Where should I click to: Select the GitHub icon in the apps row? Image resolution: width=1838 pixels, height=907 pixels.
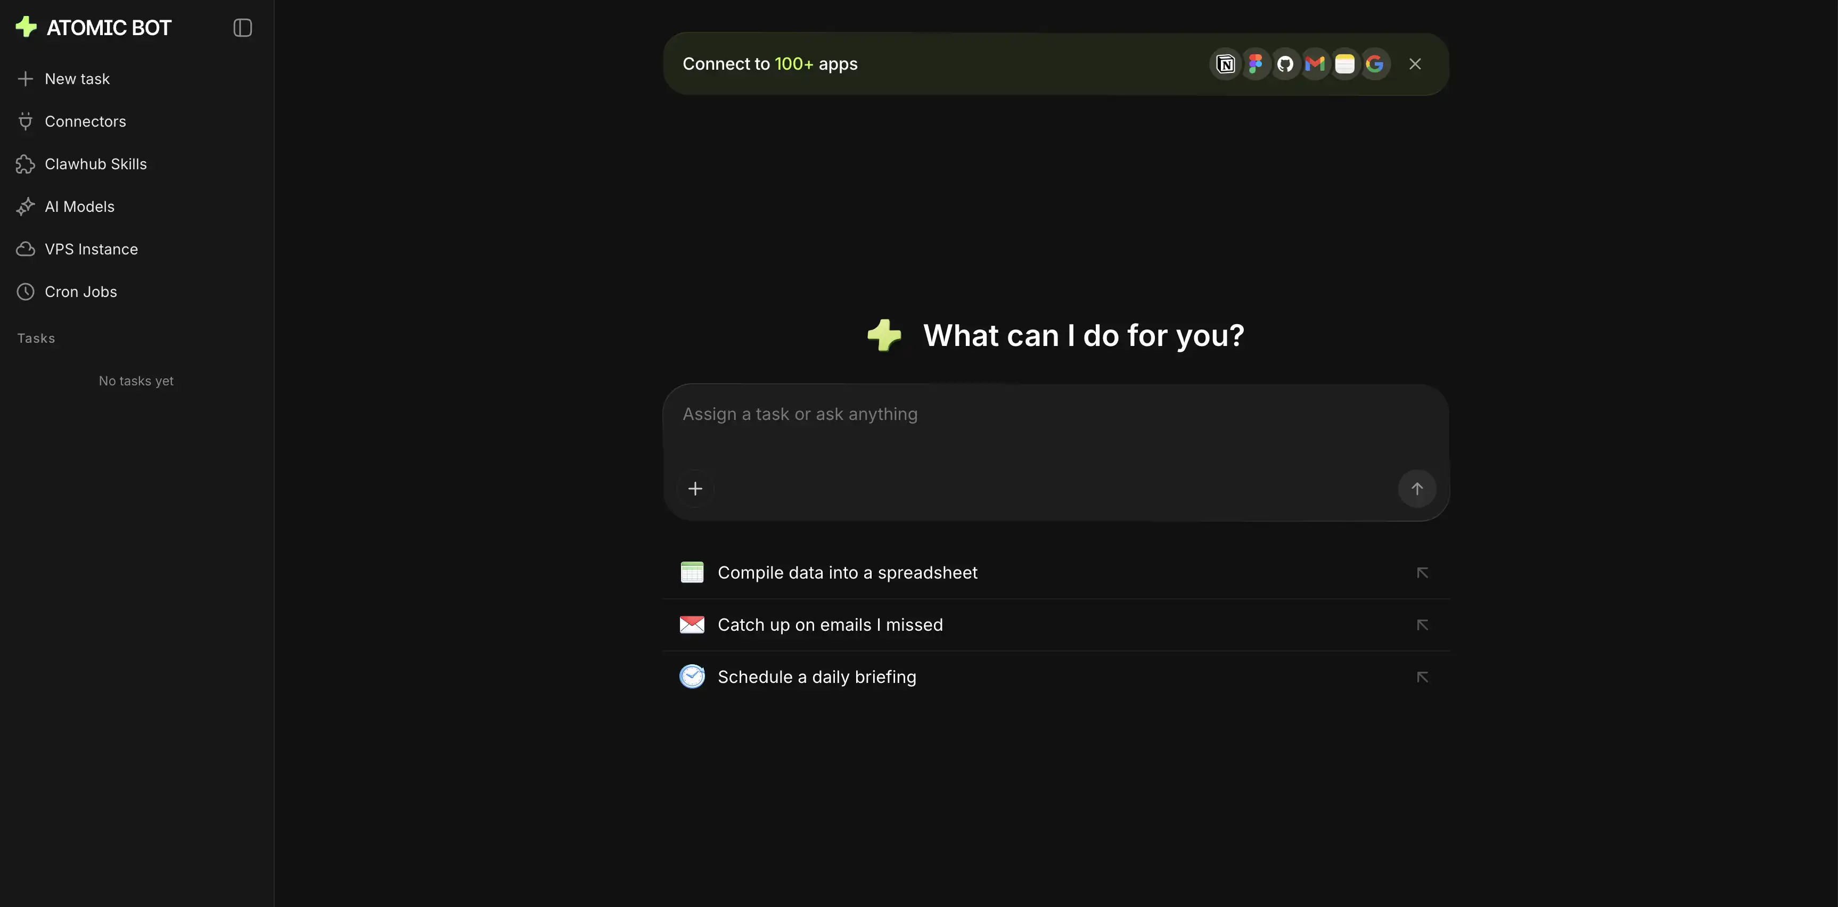(1286, 63)
